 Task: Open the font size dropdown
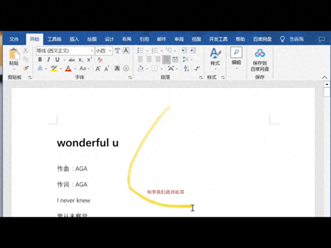(110, 51)
